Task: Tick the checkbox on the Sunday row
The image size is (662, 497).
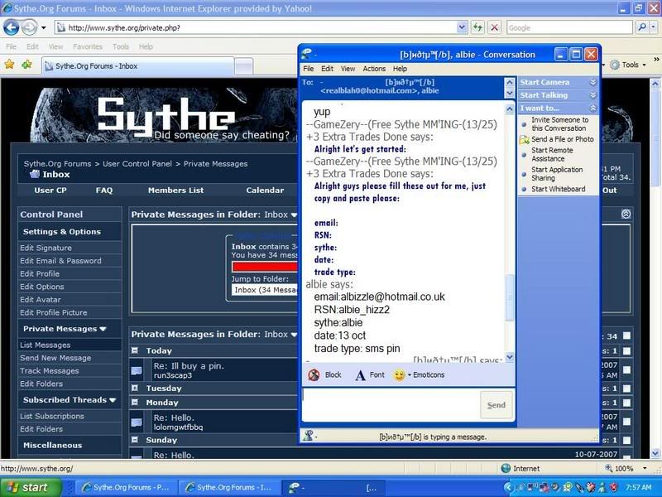Action: click(626, 441)
